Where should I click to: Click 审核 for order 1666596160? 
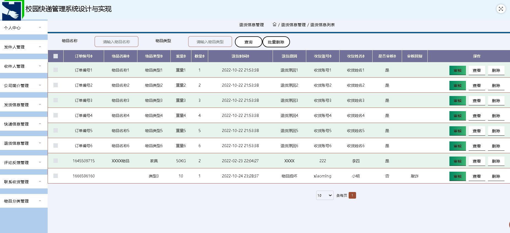point(458,176)
